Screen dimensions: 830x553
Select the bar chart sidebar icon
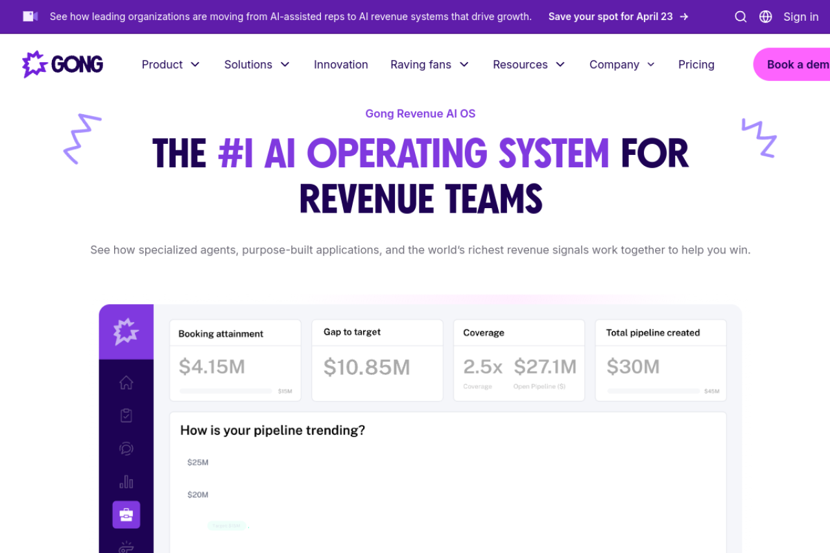(x=126, y=482)
